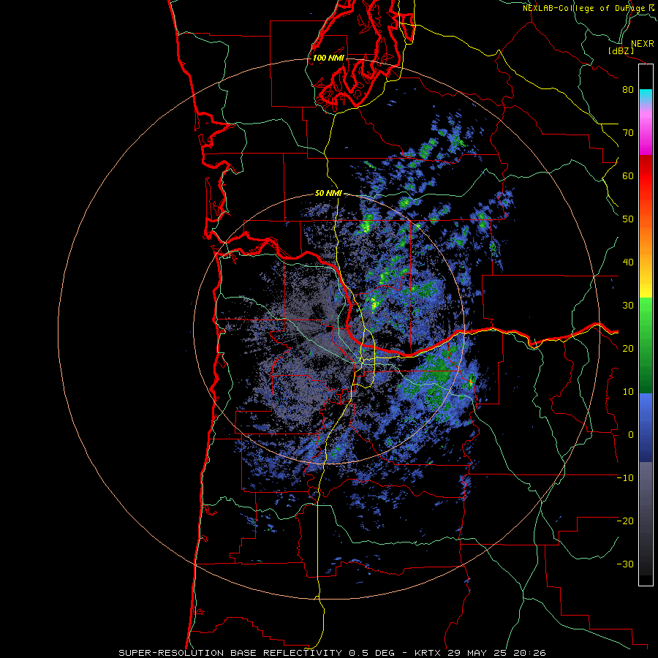Click the 30 value on the dBZ scale
The image size is (658, 658).
coord(628,306)
